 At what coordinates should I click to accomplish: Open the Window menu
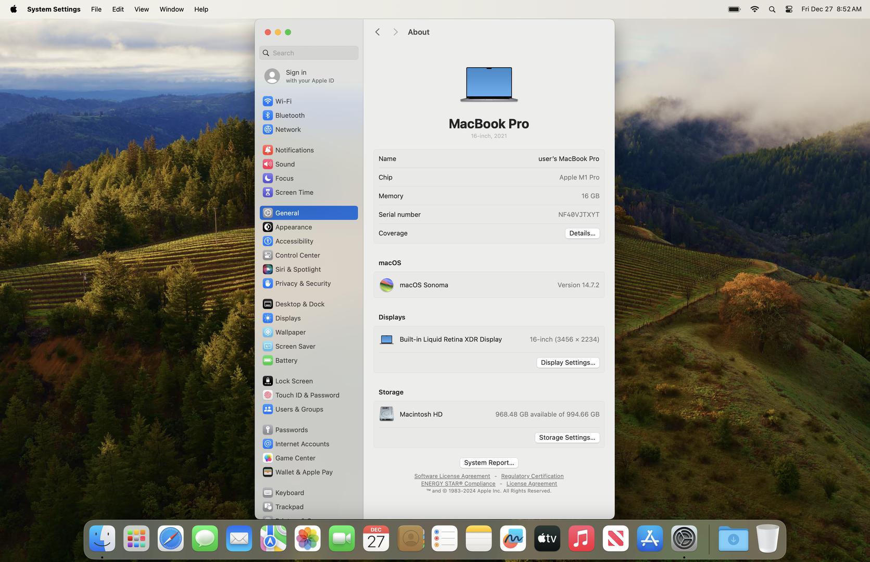pyautogui.click(x=171, y=9)
